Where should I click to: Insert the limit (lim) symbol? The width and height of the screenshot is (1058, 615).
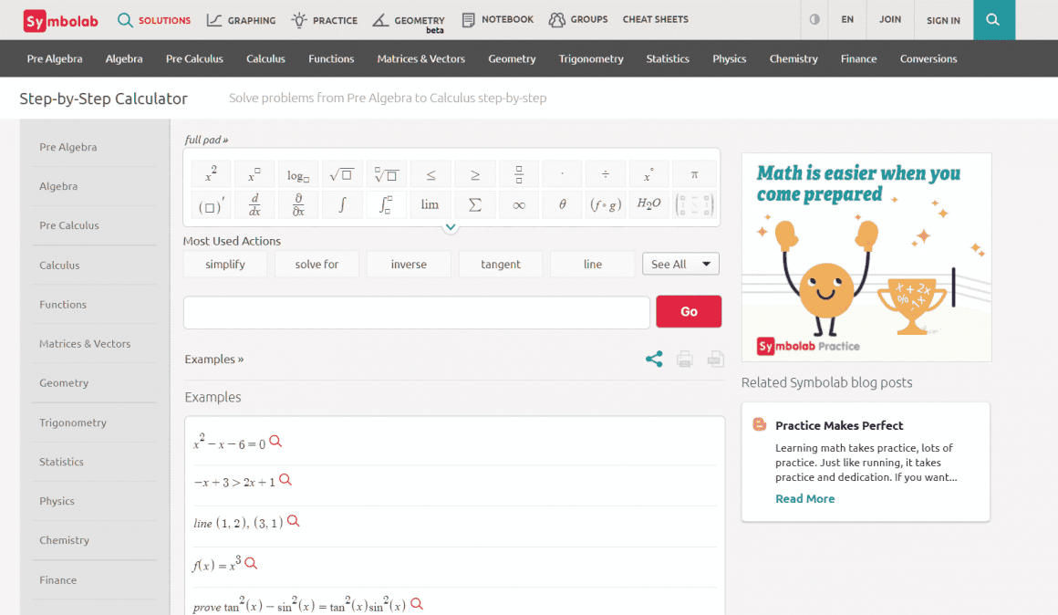click(430, 204)
